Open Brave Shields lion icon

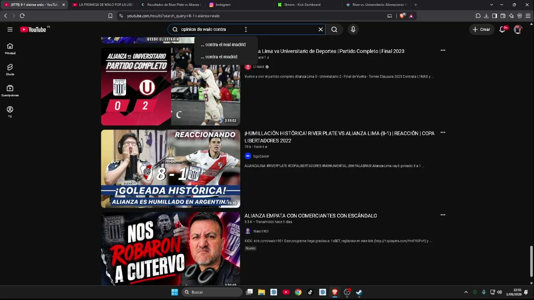[402, 16]
